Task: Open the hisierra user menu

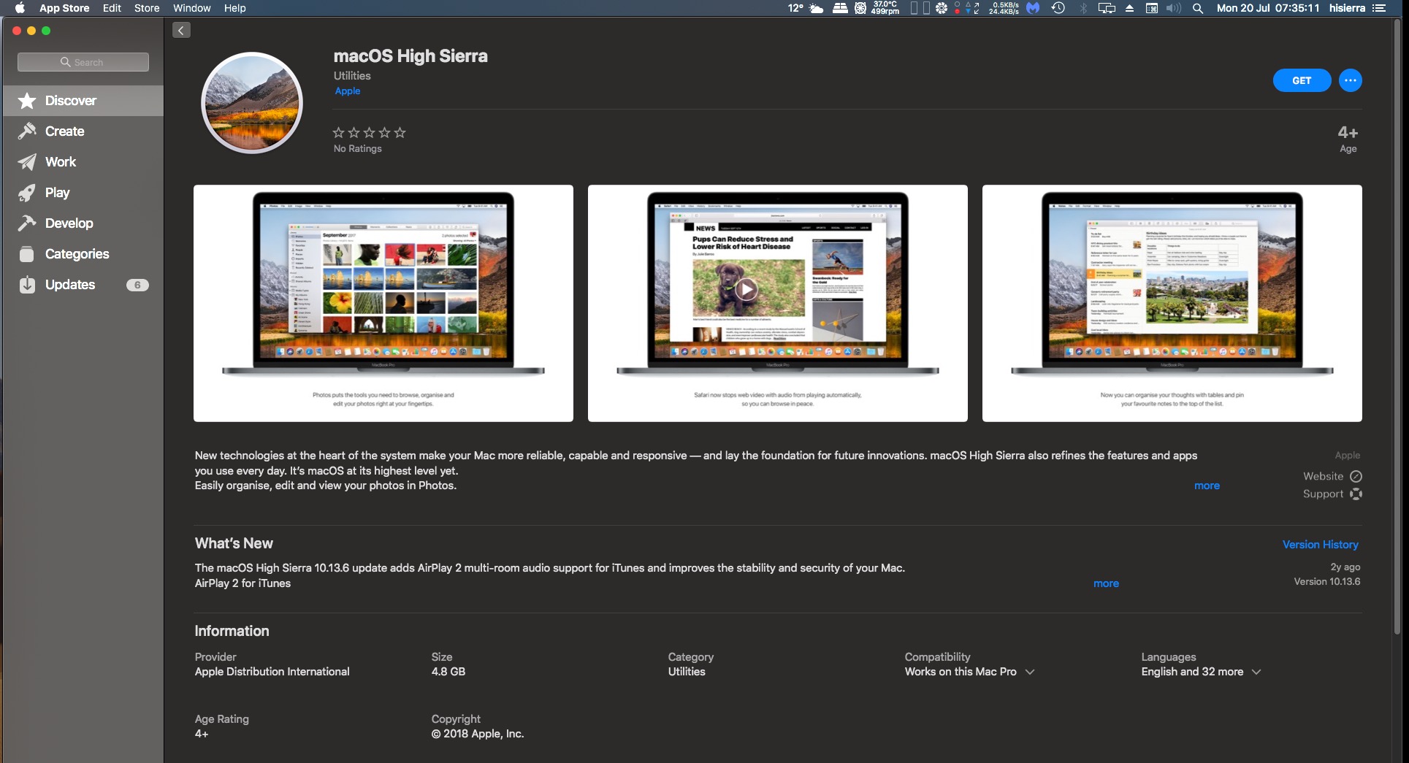Action: coord(1347,8)
